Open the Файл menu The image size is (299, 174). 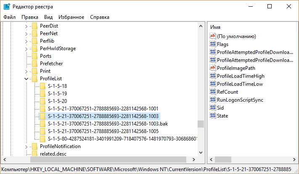pyautogui.click(x=9, y=17)
